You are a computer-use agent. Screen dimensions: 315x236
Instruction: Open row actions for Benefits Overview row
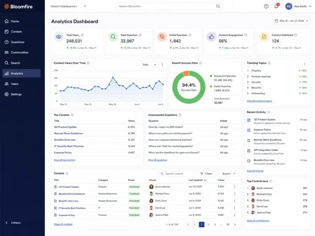click(234, 201)
